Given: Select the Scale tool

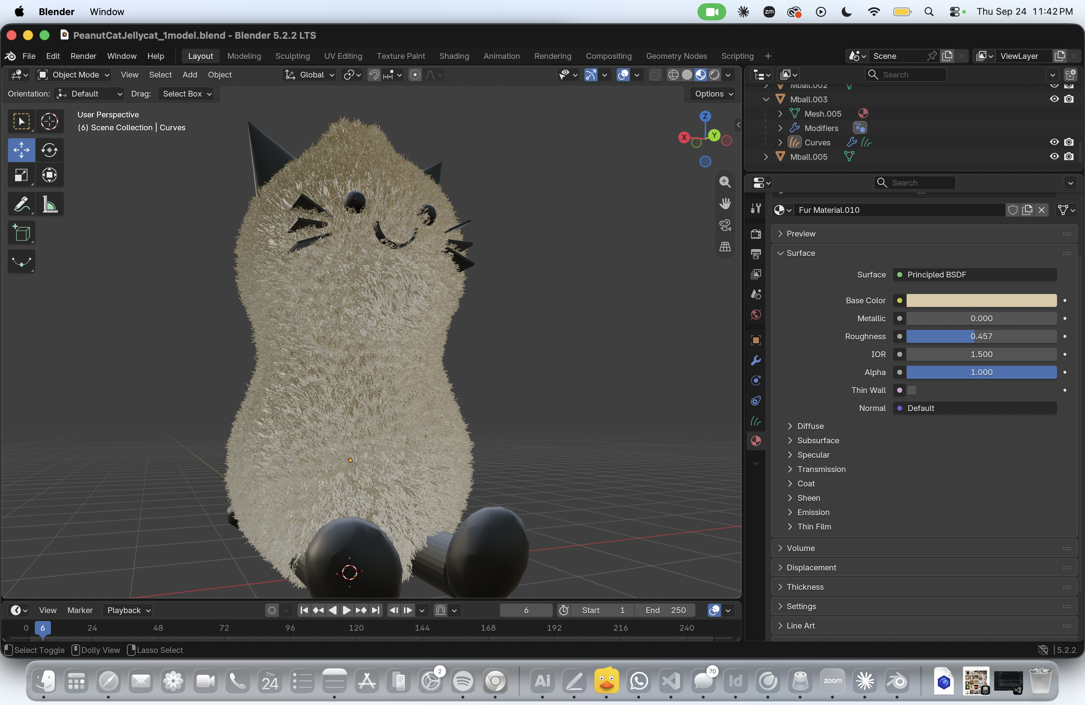Looking at the screenshot, I should click(22, 175).
